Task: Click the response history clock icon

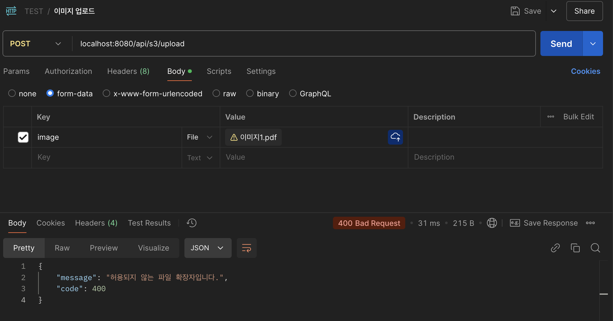Action: pyautogui.click(x=192, y=223)
